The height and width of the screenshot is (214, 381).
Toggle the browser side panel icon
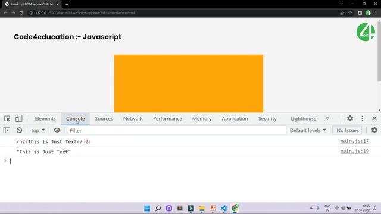360,13
